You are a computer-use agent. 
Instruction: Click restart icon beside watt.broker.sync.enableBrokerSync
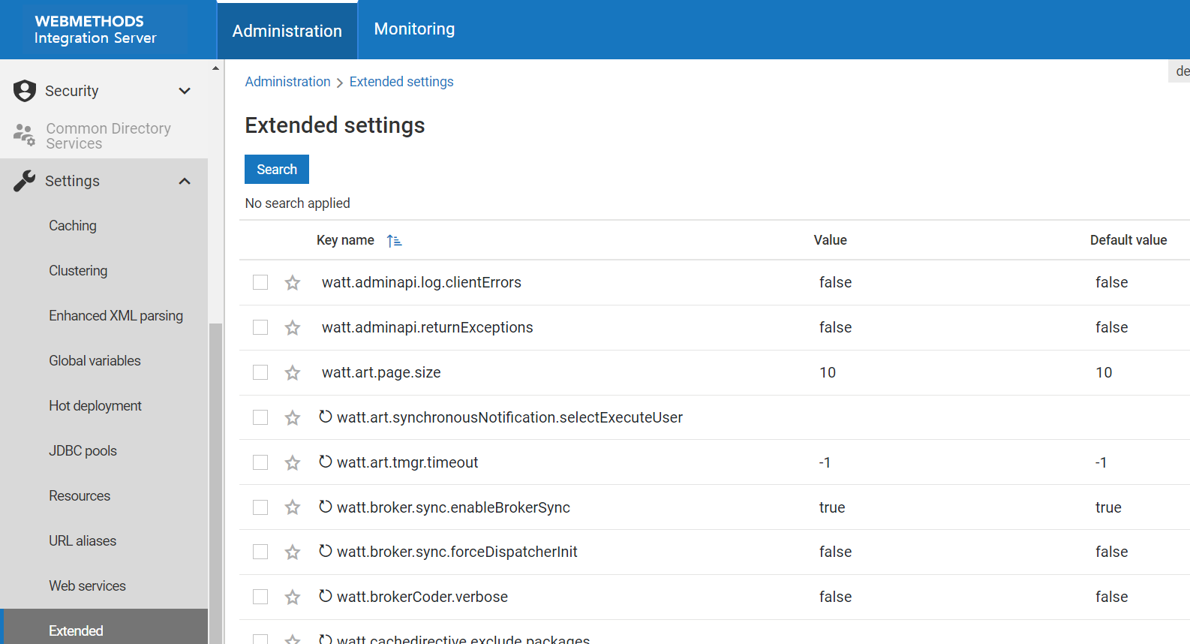pos(326,507)
